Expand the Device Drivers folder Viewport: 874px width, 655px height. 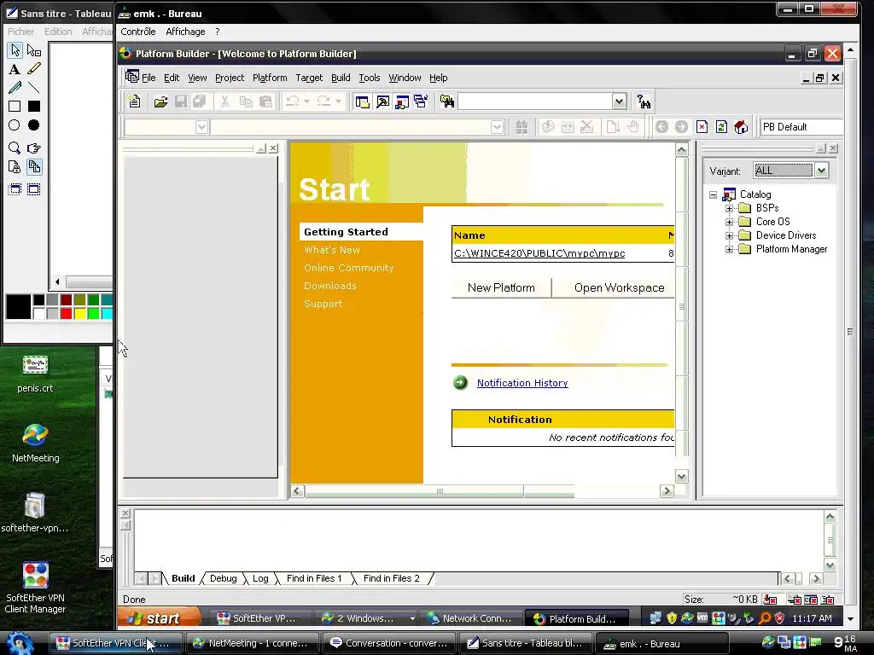(729, 235)
